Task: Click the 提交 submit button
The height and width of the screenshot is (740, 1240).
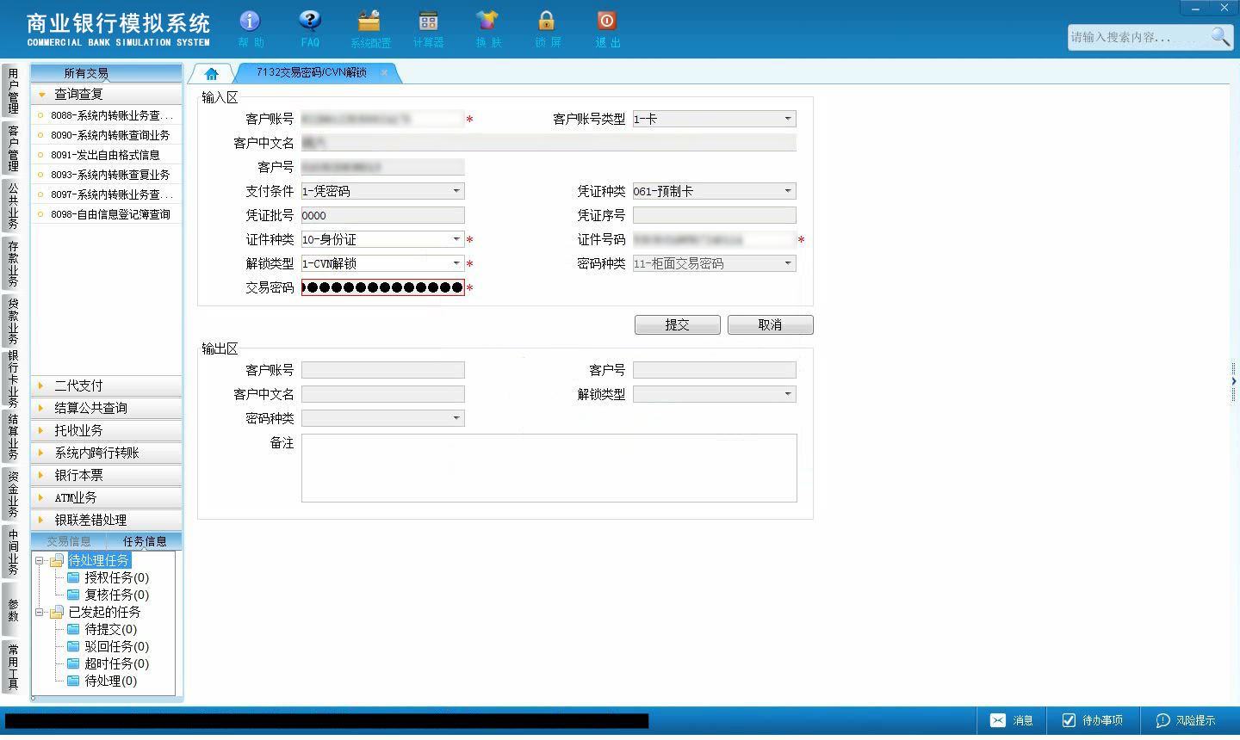Action: (678, 324)
